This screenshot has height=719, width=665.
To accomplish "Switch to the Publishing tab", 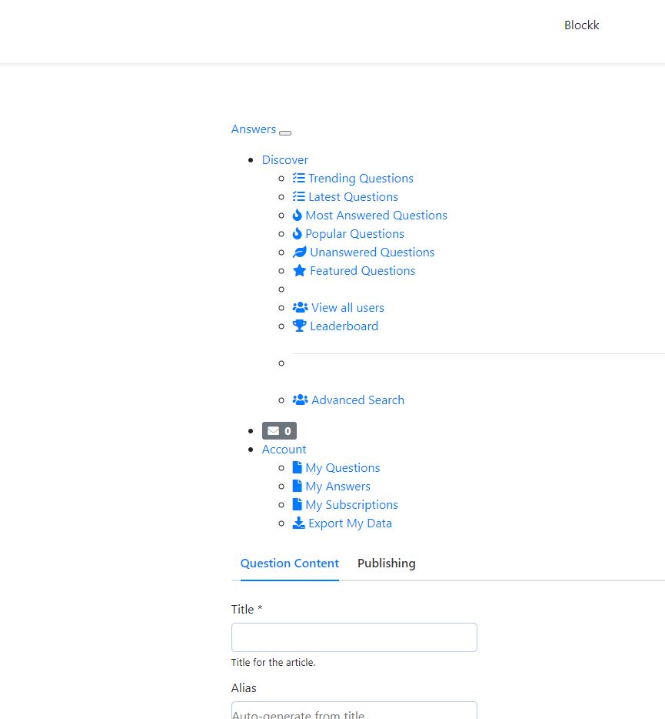I will point(387,563).
